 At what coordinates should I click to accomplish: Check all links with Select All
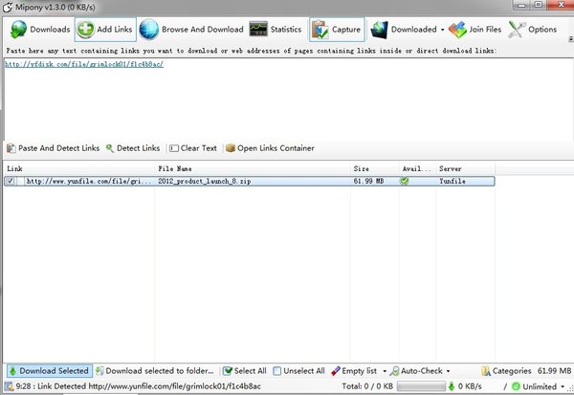point(245,371)
